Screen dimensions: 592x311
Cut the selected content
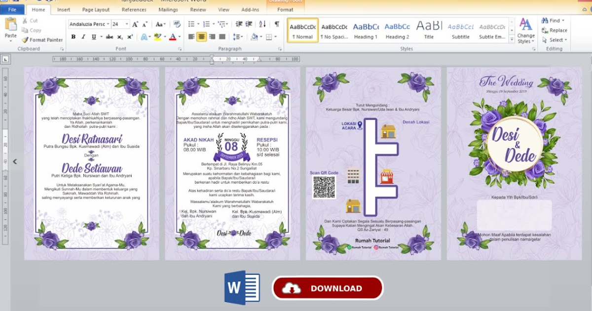click(x=30, y=21)
